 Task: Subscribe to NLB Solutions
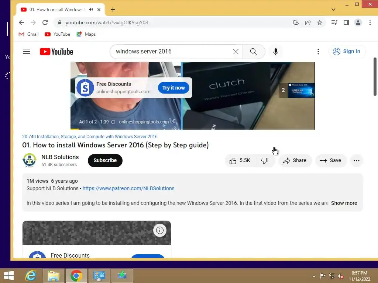(x=105, y=161)
